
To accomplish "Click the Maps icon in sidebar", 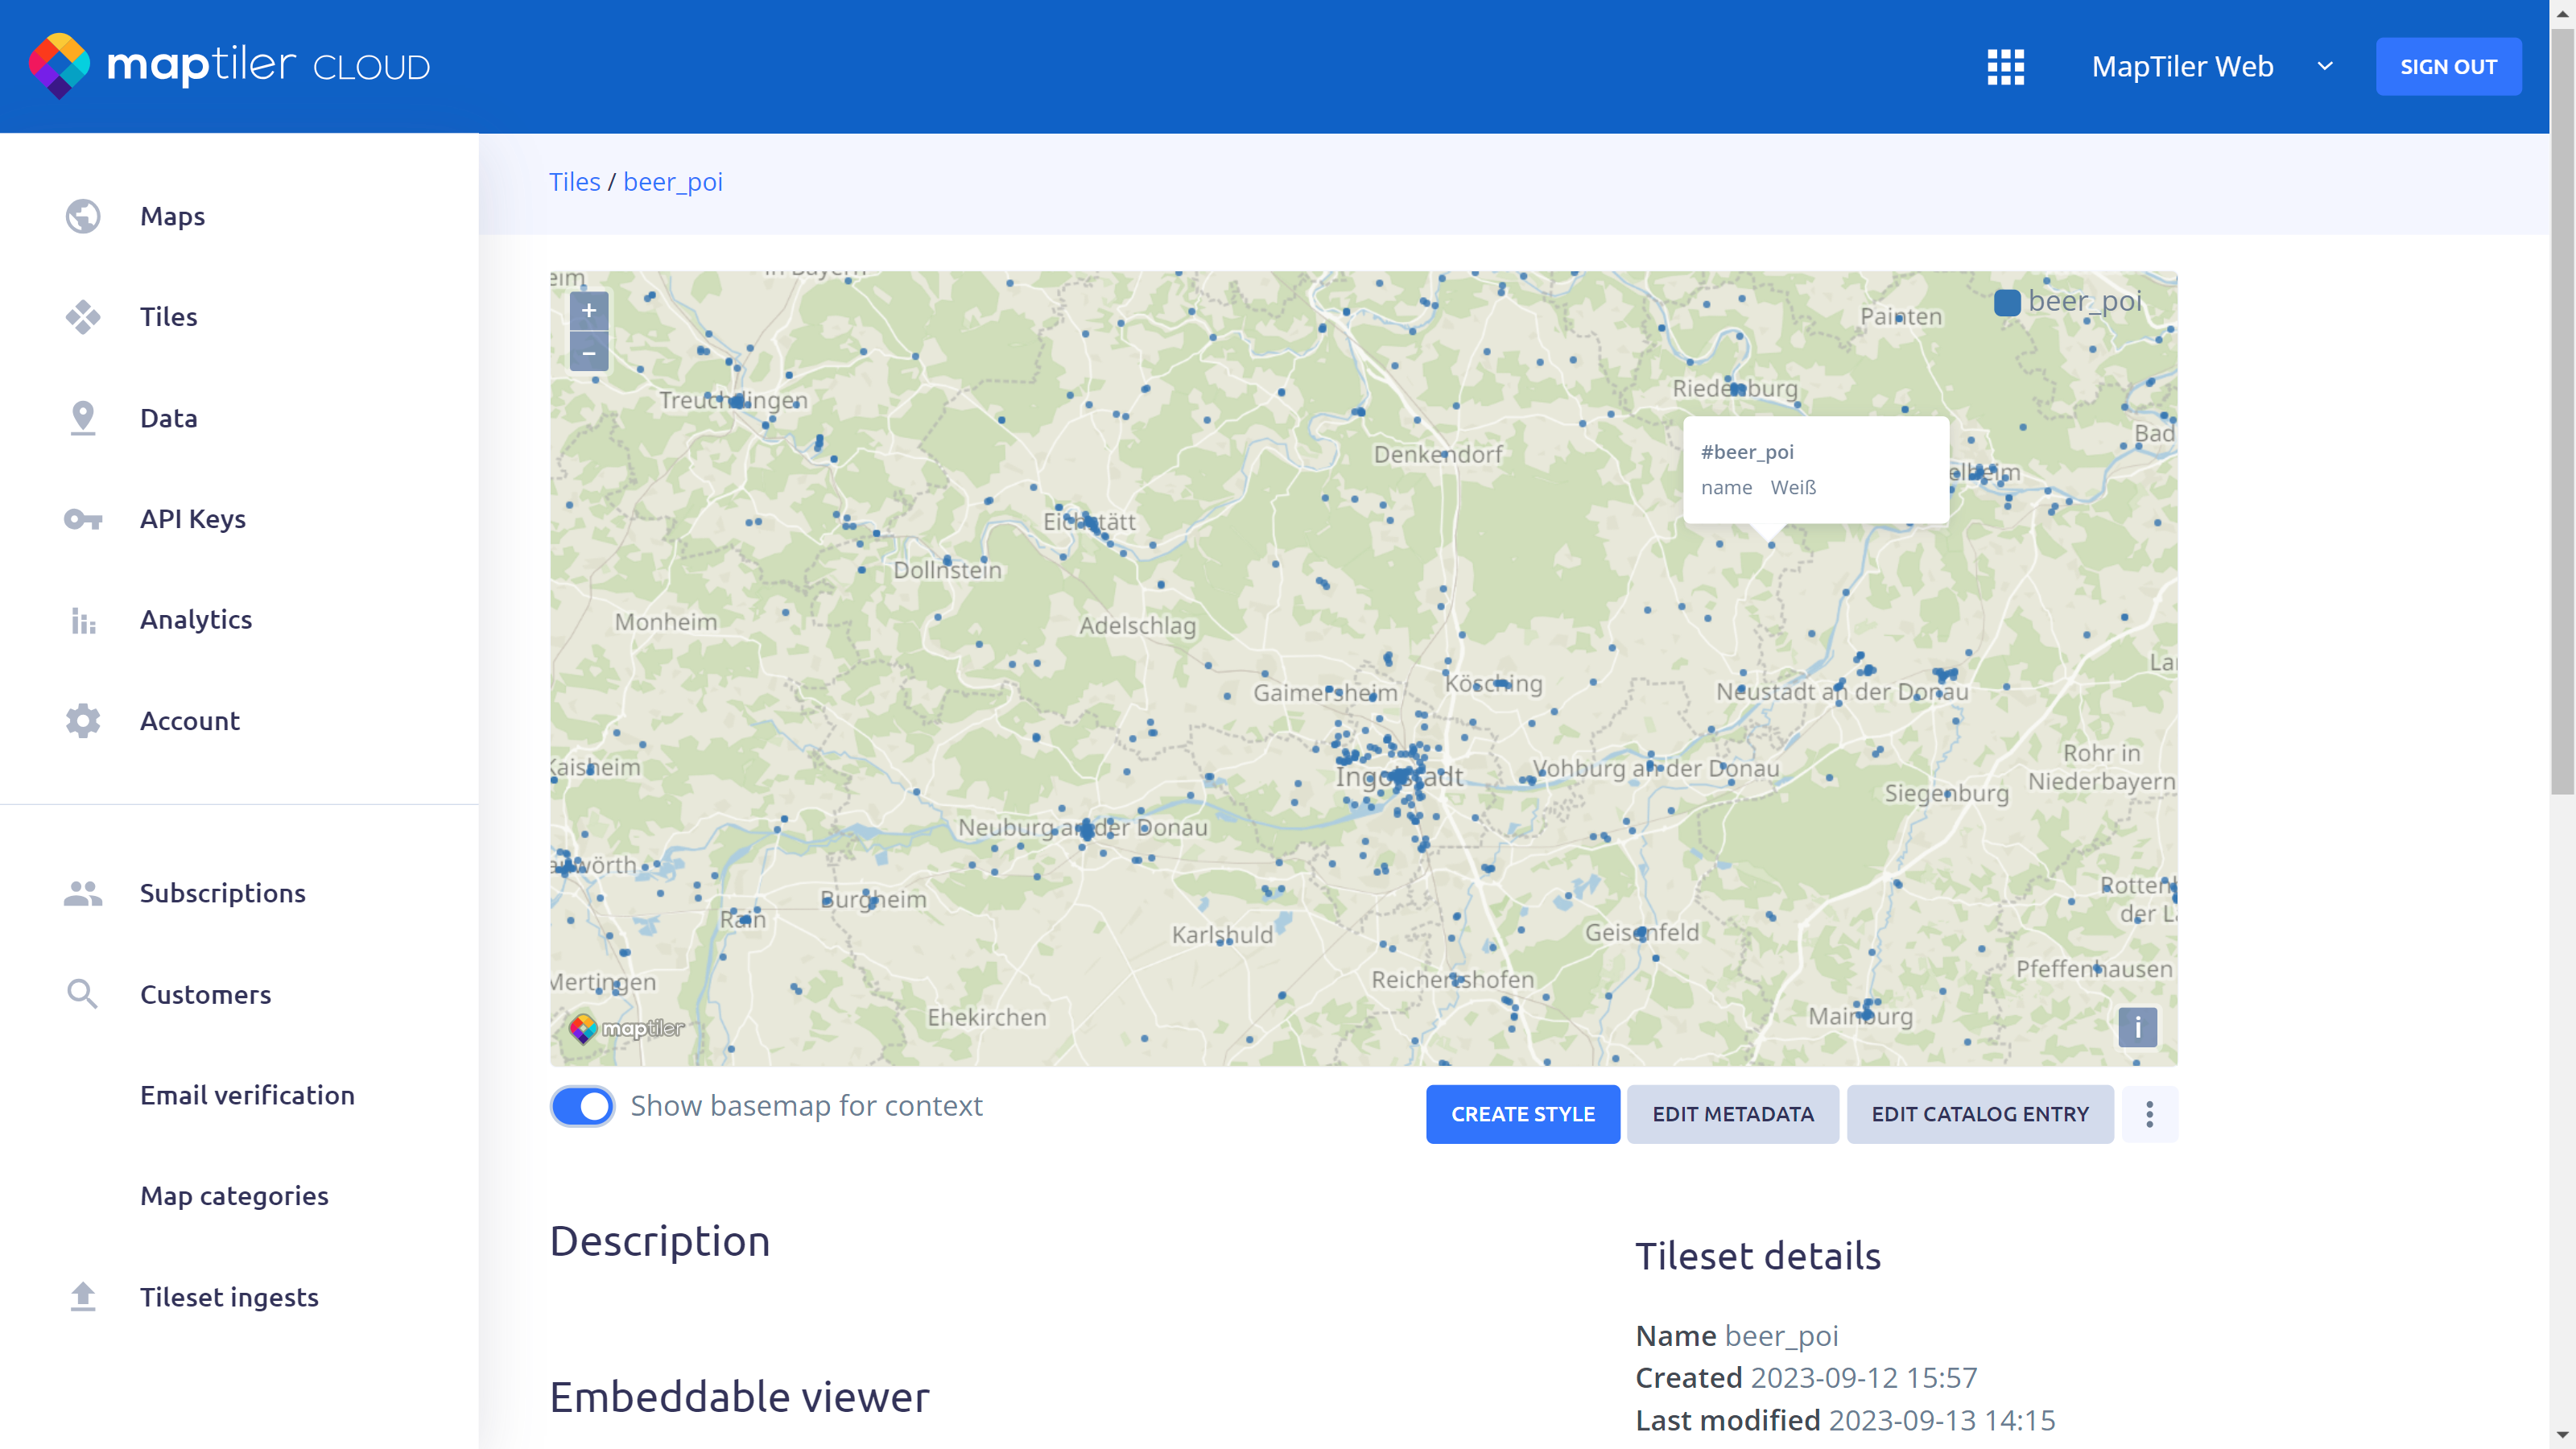I will pos(83,216).
